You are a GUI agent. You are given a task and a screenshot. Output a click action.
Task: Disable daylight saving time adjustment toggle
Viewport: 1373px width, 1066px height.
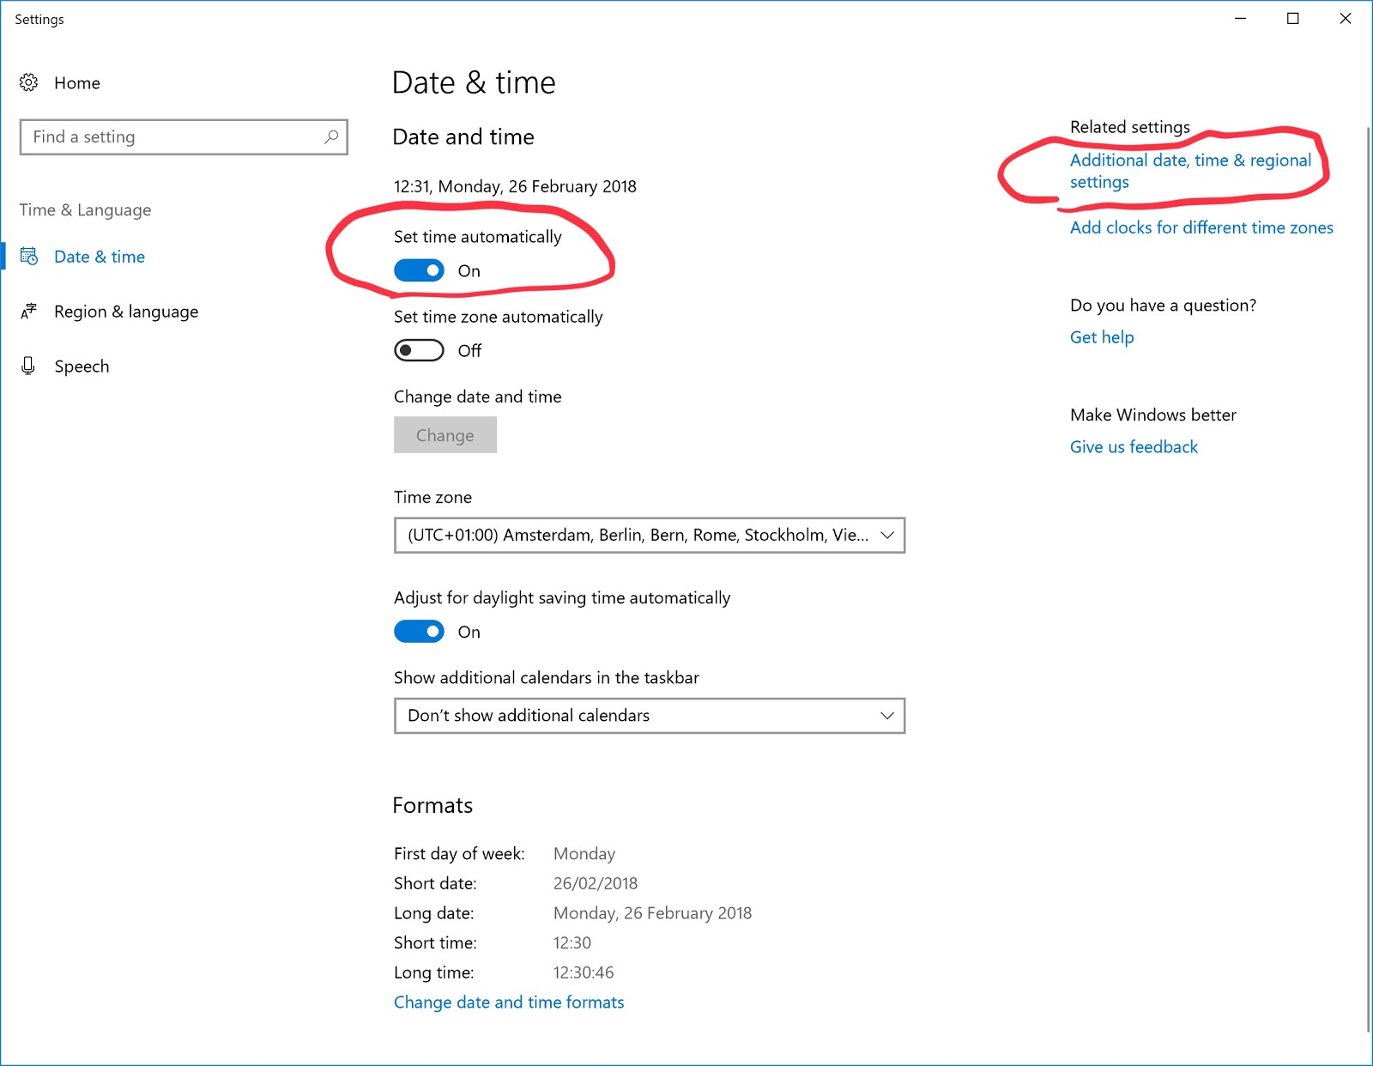[419, 632]
